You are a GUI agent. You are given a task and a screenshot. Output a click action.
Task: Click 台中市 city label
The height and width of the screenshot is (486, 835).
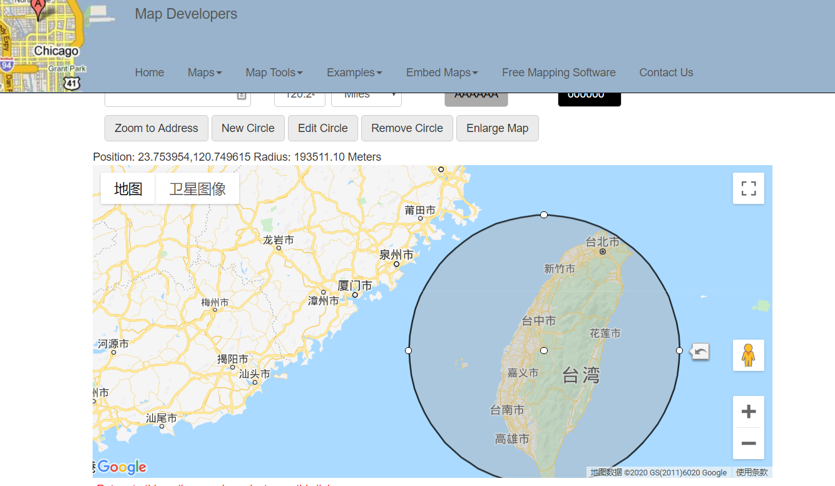click(x=539, y=321)
